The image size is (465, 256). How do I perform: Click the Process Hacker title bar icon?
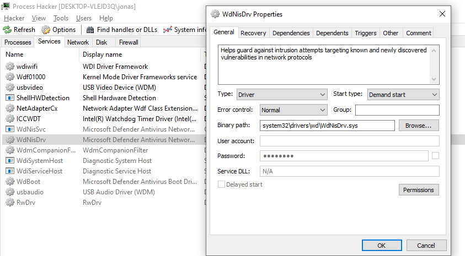pyautogui.click(x=6, y=6)
